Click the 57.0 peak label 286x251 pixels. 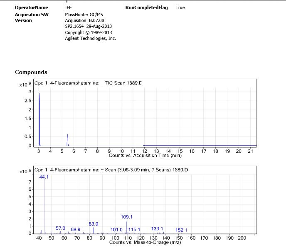pyautogui.click(x=60, y=228)
